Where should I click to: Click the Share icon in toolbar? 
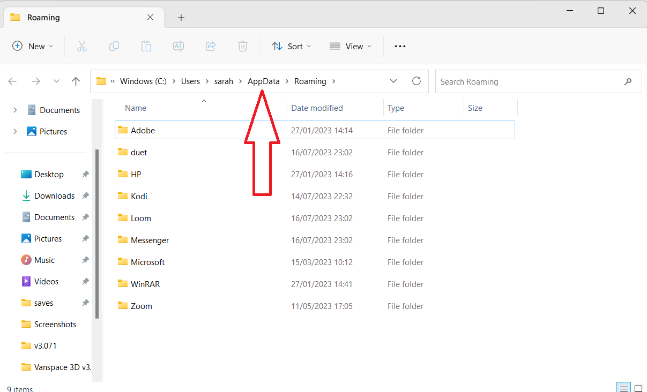pos(211,47)
